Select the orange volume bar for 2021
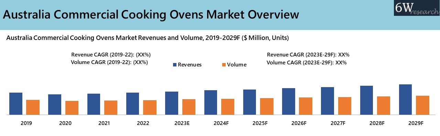This screenshot has height=136, width=440. [111, 107]
